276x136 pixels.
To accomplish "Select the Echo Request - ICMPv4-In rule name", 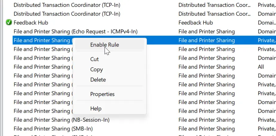I will pos(76,32).
